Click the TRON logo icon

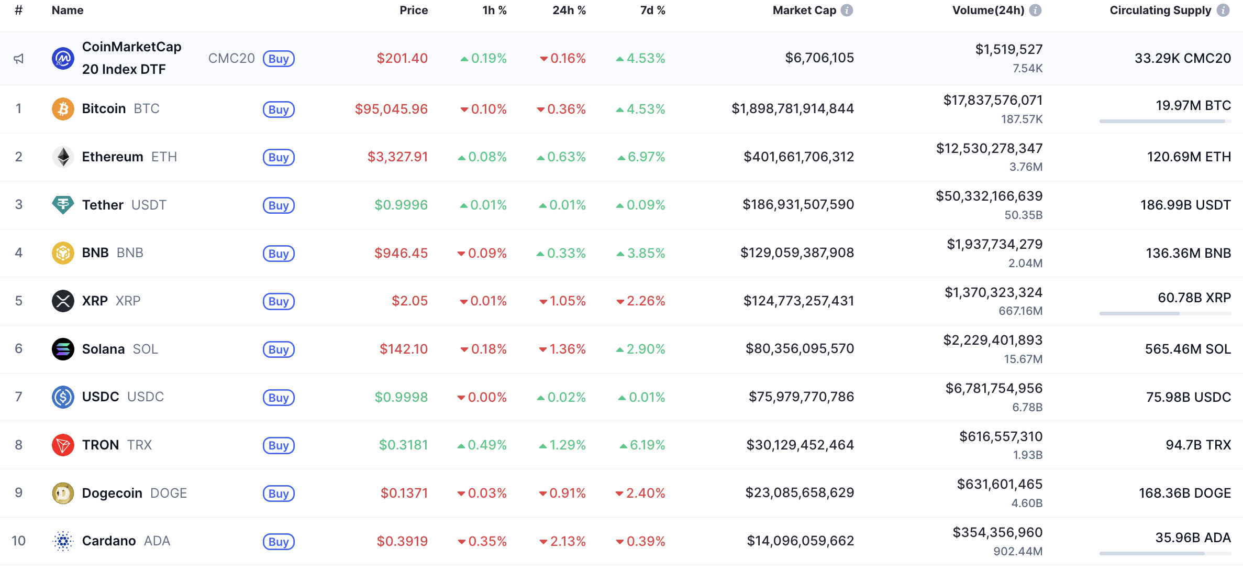pyautogui.click(x=62, y=445)
